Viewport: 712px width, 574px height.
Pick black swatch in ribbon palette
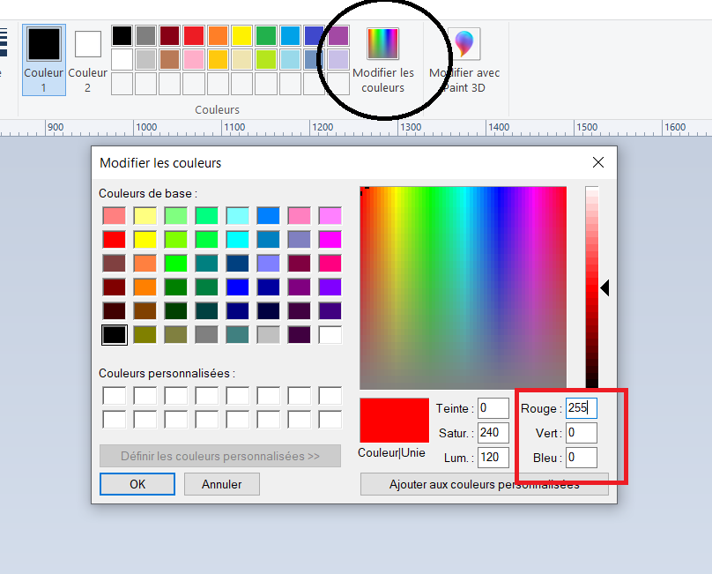pos(122,36)
